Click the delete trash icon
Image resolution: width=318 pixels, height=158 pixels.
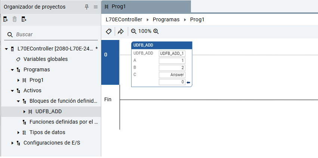point(15,19)
